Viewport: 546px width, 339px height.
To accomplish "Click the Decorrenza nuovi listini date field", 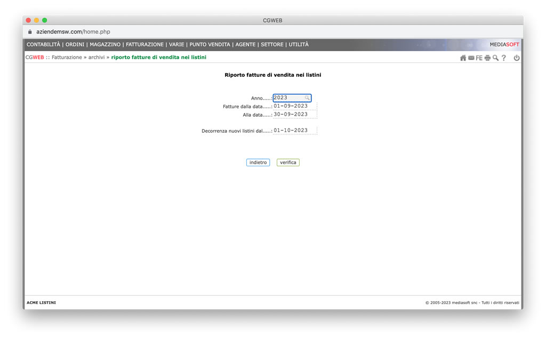I will 295,131.
